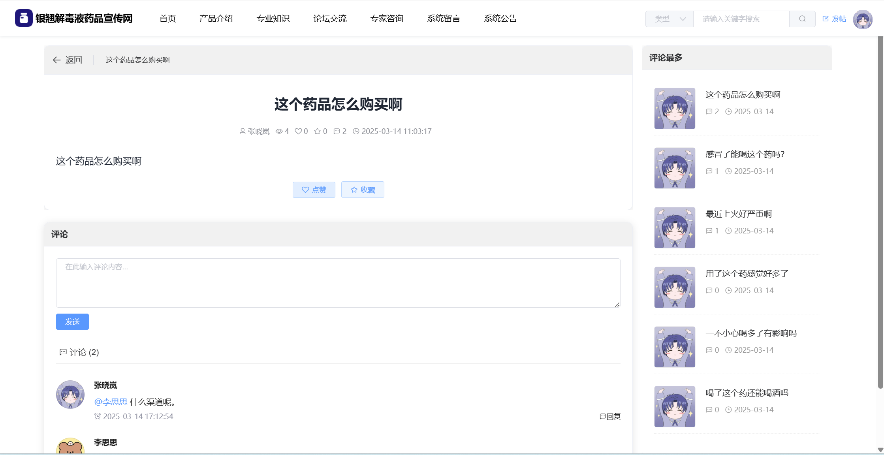Toggle the 点赞 like button
The width and height of the screenshot is (884, 455).
(314, 190)
